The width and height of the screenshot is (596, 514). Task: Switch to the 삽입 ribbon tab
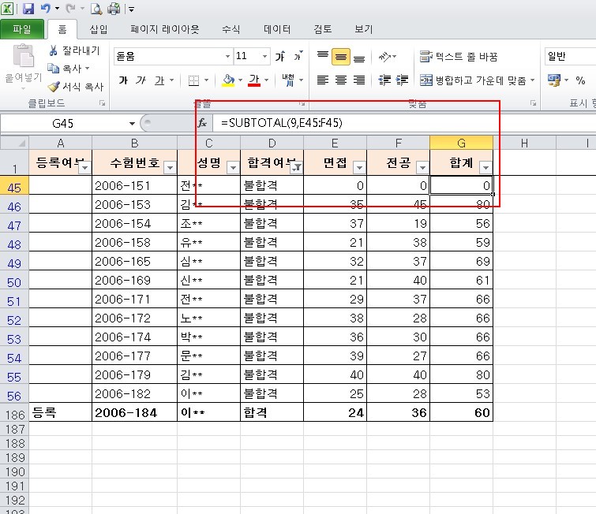99,29
